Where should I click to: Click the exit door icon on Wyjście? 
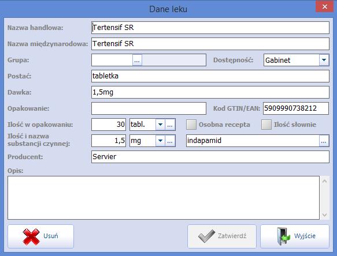coord(283,236)
